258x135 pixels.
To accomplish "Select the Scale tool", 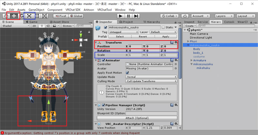I will click(x=29, y=16).
